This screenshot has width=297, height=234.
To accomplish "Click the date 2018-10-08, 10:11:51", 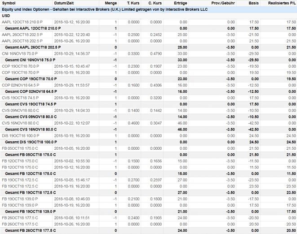I will tap(72, 218).
